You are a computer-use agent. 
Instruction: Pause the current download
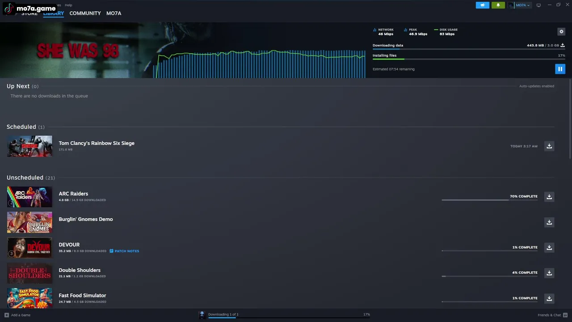(560, 69)
